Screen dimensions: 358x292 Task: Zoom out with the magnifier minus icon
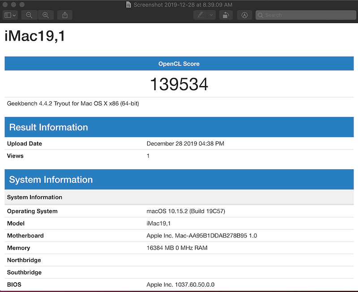[x=29, y=15]
